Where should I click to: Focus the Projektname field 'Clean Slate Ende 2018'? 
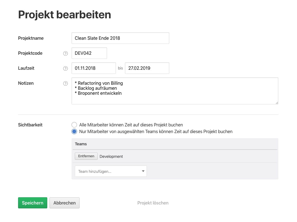point(120,38)
